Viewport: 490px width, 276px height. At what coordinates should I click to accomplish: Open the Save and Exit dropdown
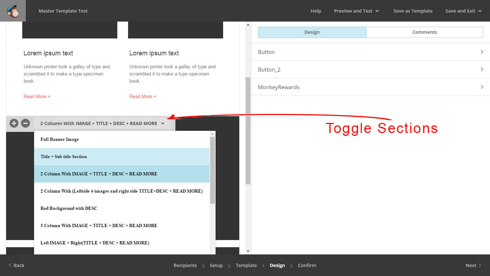pyautogui.click(x=463, y=11)
